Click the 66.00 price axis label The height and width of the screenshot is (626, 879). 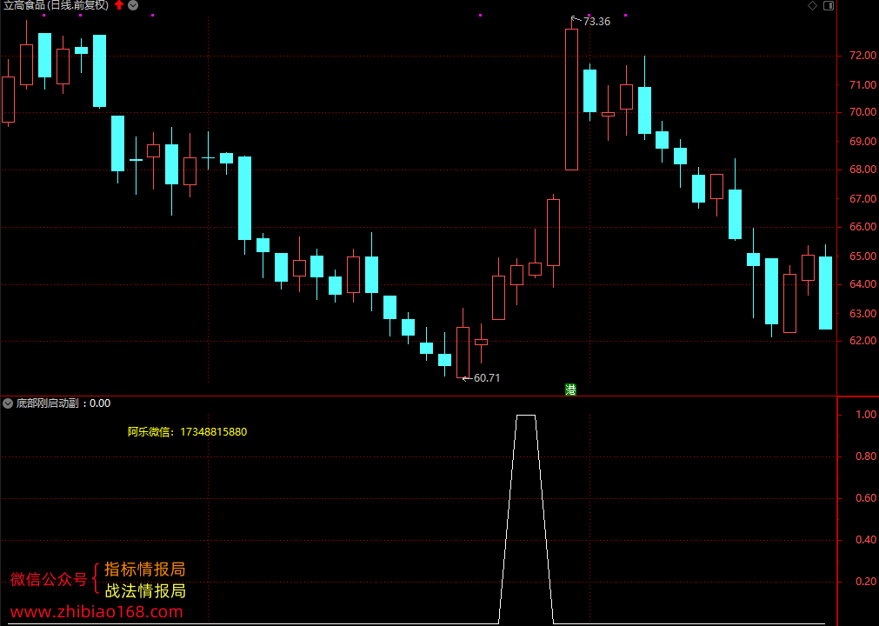(x=862, y=227)
